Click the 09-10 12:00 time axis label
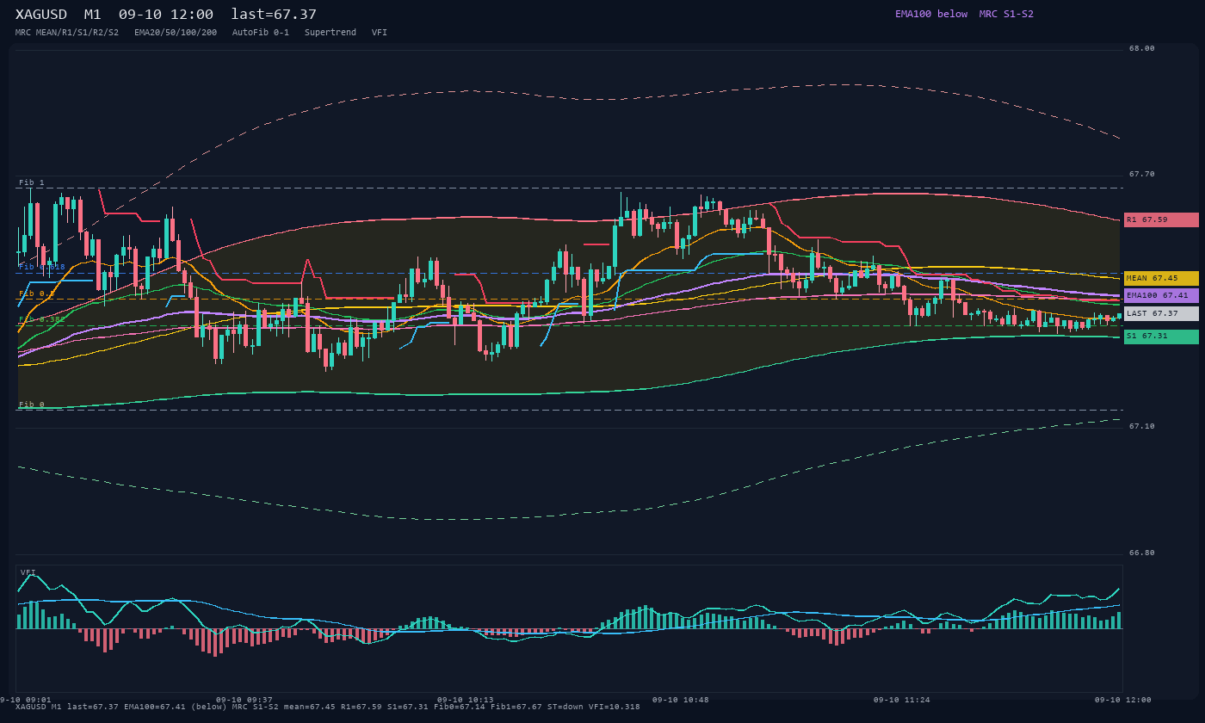This screenshot has height=723, width=1205. (1123, 700)
